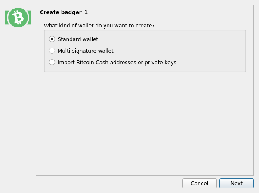Click the logo's left green bracket
This screenshot has width=259, height=193.
coord(7,18)
